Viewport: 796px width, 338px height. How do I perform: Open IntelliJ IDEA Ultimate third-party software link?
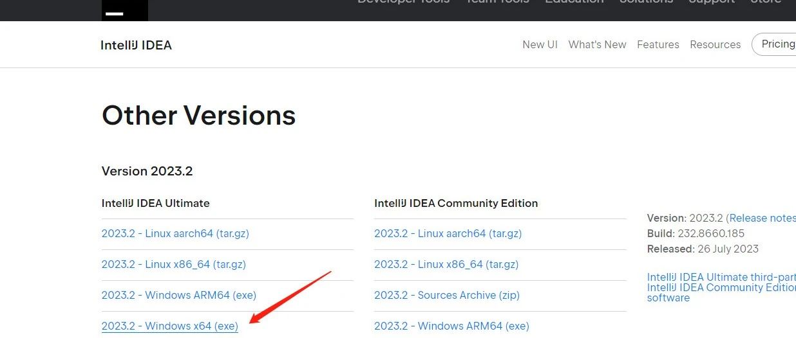721,277
